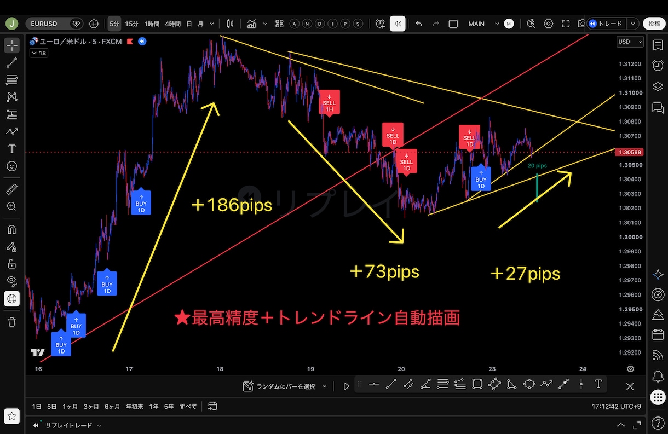Expand the time interval dropdown chevron
668x434 pixels.
[212, 24]
